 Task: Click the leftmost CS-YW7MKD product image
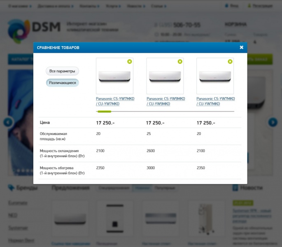114,76
